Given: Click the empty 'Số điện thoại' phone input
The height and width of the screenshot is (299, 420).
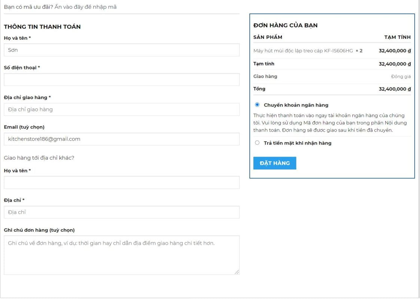Looking at the screenshot, I should (x=122, y=80).
